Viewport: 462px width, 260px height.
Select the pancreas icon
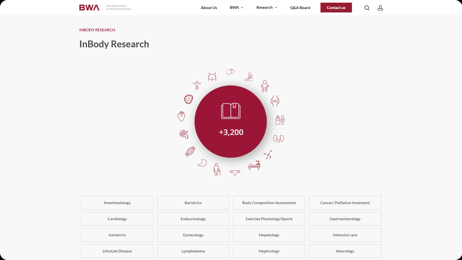click(x=184, y=134)
